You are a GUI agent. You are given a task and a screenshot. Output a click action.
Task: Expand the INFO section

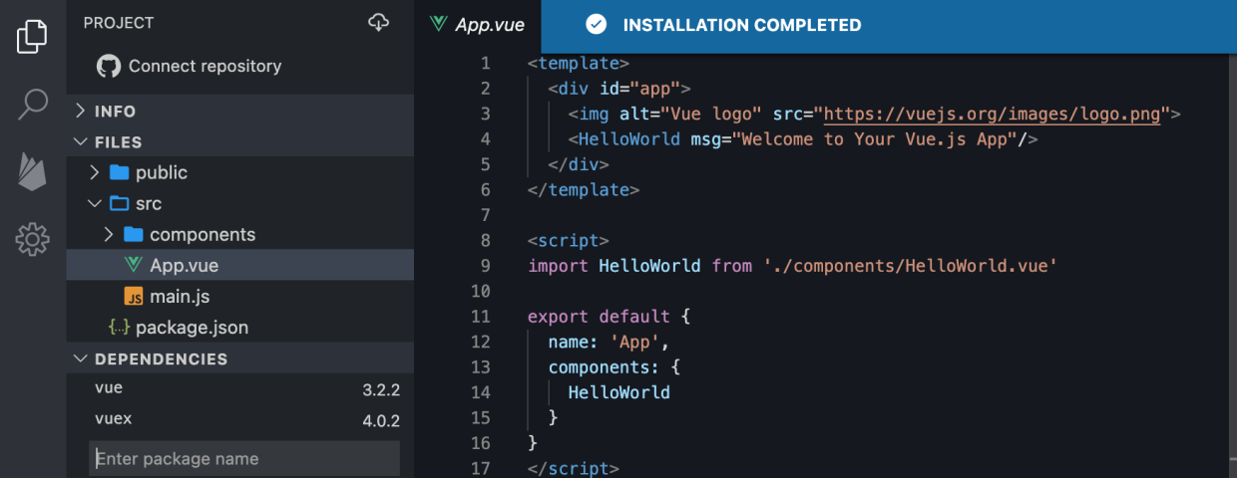click(x=240, y=112)
